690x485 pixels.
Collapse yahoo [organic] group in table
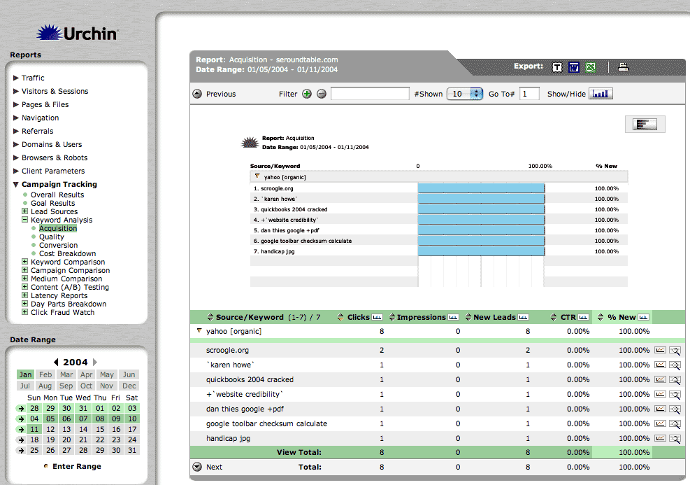[x=199, y=330]
